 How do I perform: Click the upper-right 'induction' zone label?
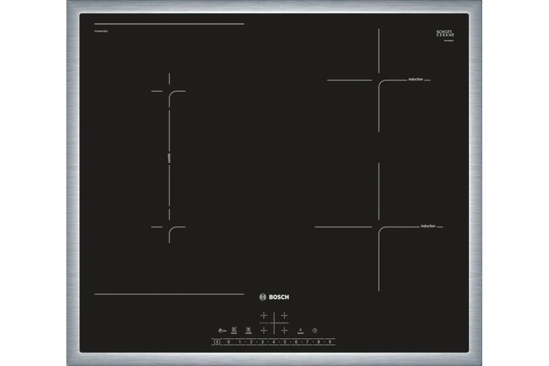pyautogui.click(x=415, y=79)
